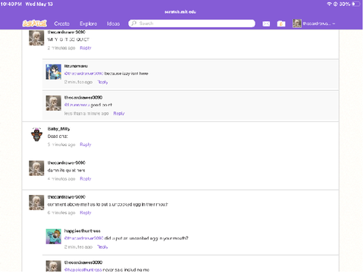The height and width of the screenshot is (273, 364).
Task: Click itzunamaru's profile picture
Action: point(53,72)
